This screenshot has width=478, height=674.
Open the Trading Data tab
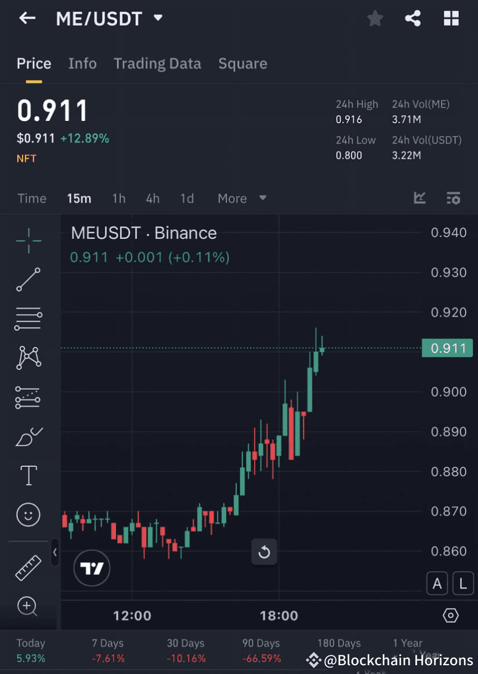click(157, 63)
